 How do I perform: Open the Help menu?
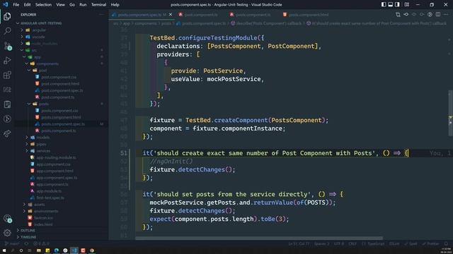[115, 5]
